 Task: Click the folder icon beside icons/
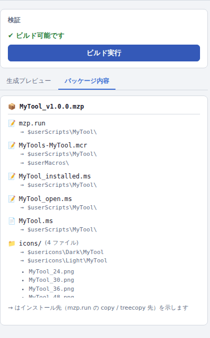[12, 244]
